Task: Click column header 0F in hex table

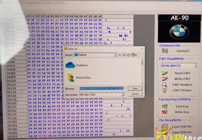Action: (x=100, y=16)
